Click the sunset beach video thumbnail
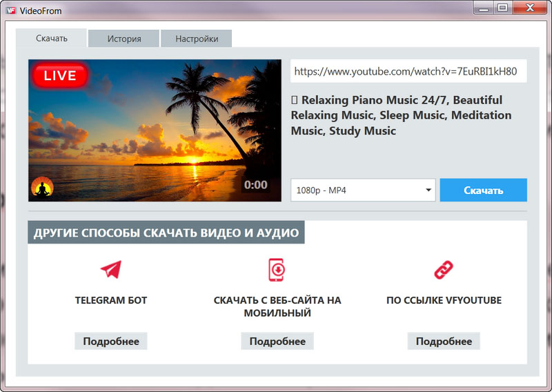 point(155,130)
